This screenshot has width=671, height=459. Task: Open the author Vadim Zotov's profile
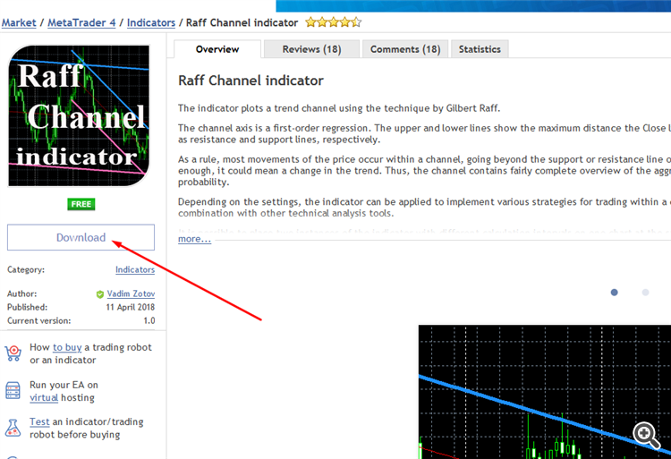tap(131, 293)
